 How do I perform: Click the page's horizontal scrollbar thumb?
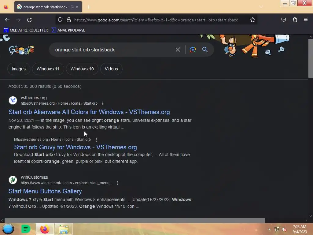point(135,220)
